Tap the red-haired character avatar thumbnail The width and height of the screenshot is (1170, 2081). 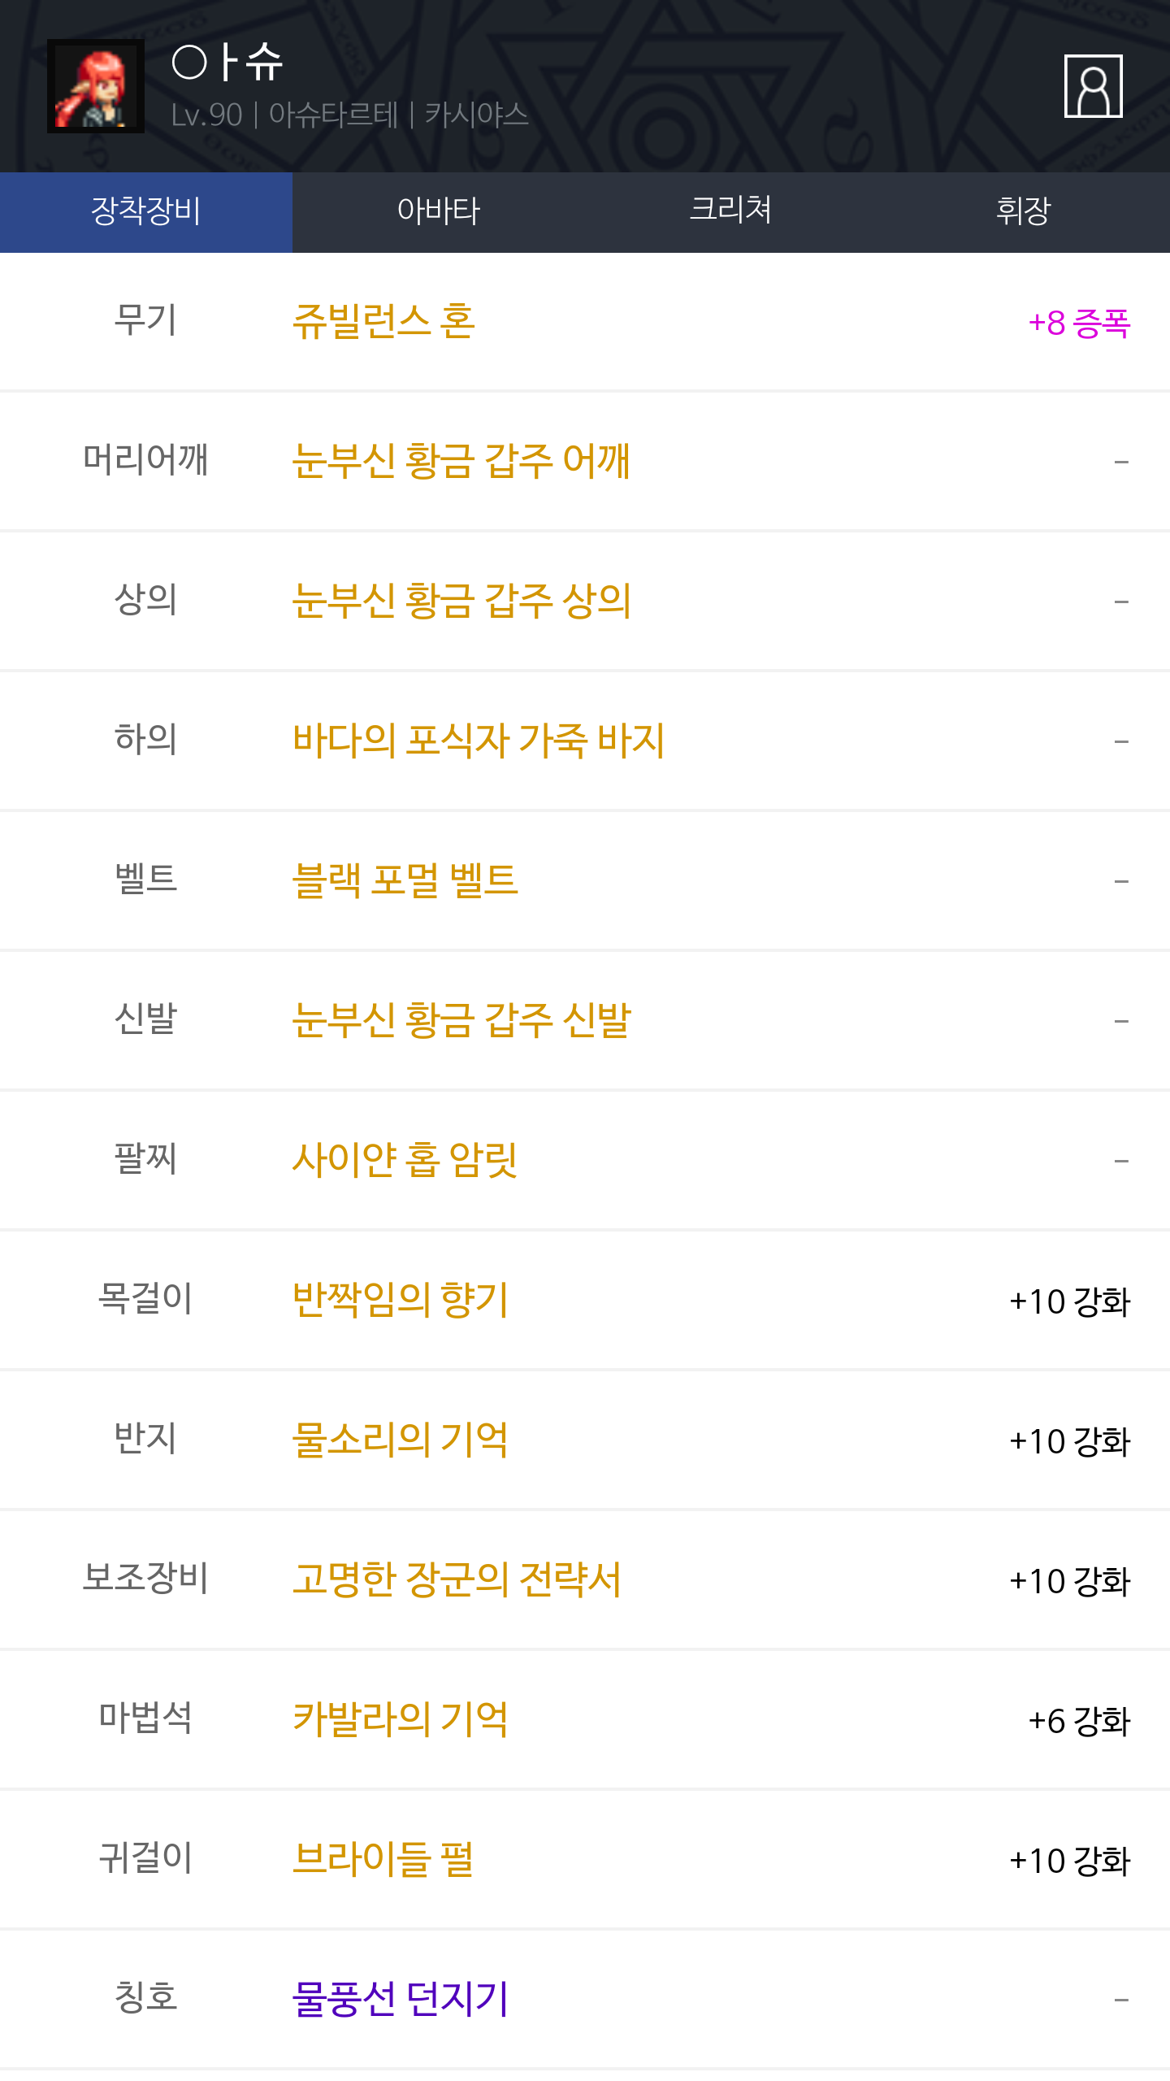pyautogui.click(x=96, y=86)
